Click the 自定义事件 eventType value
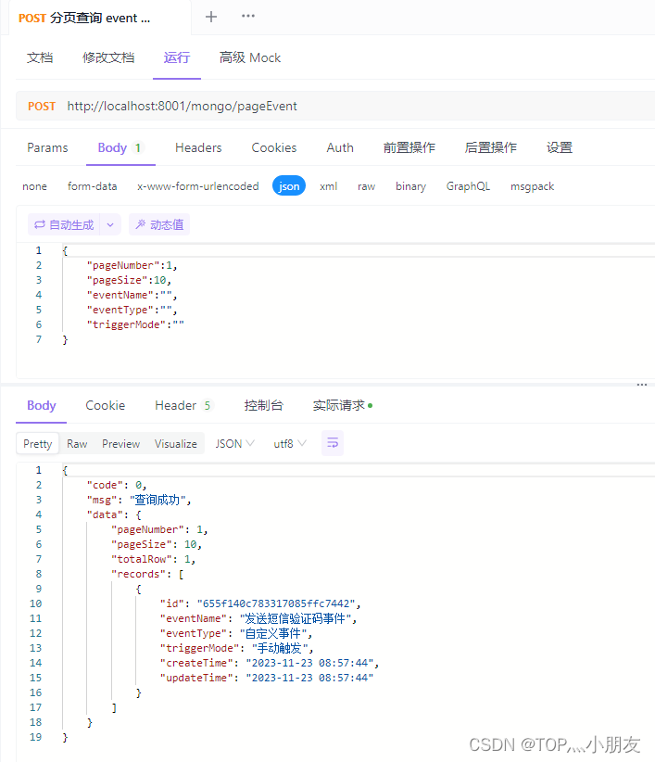This screenshot has height=762, width=655. (273, 634)
